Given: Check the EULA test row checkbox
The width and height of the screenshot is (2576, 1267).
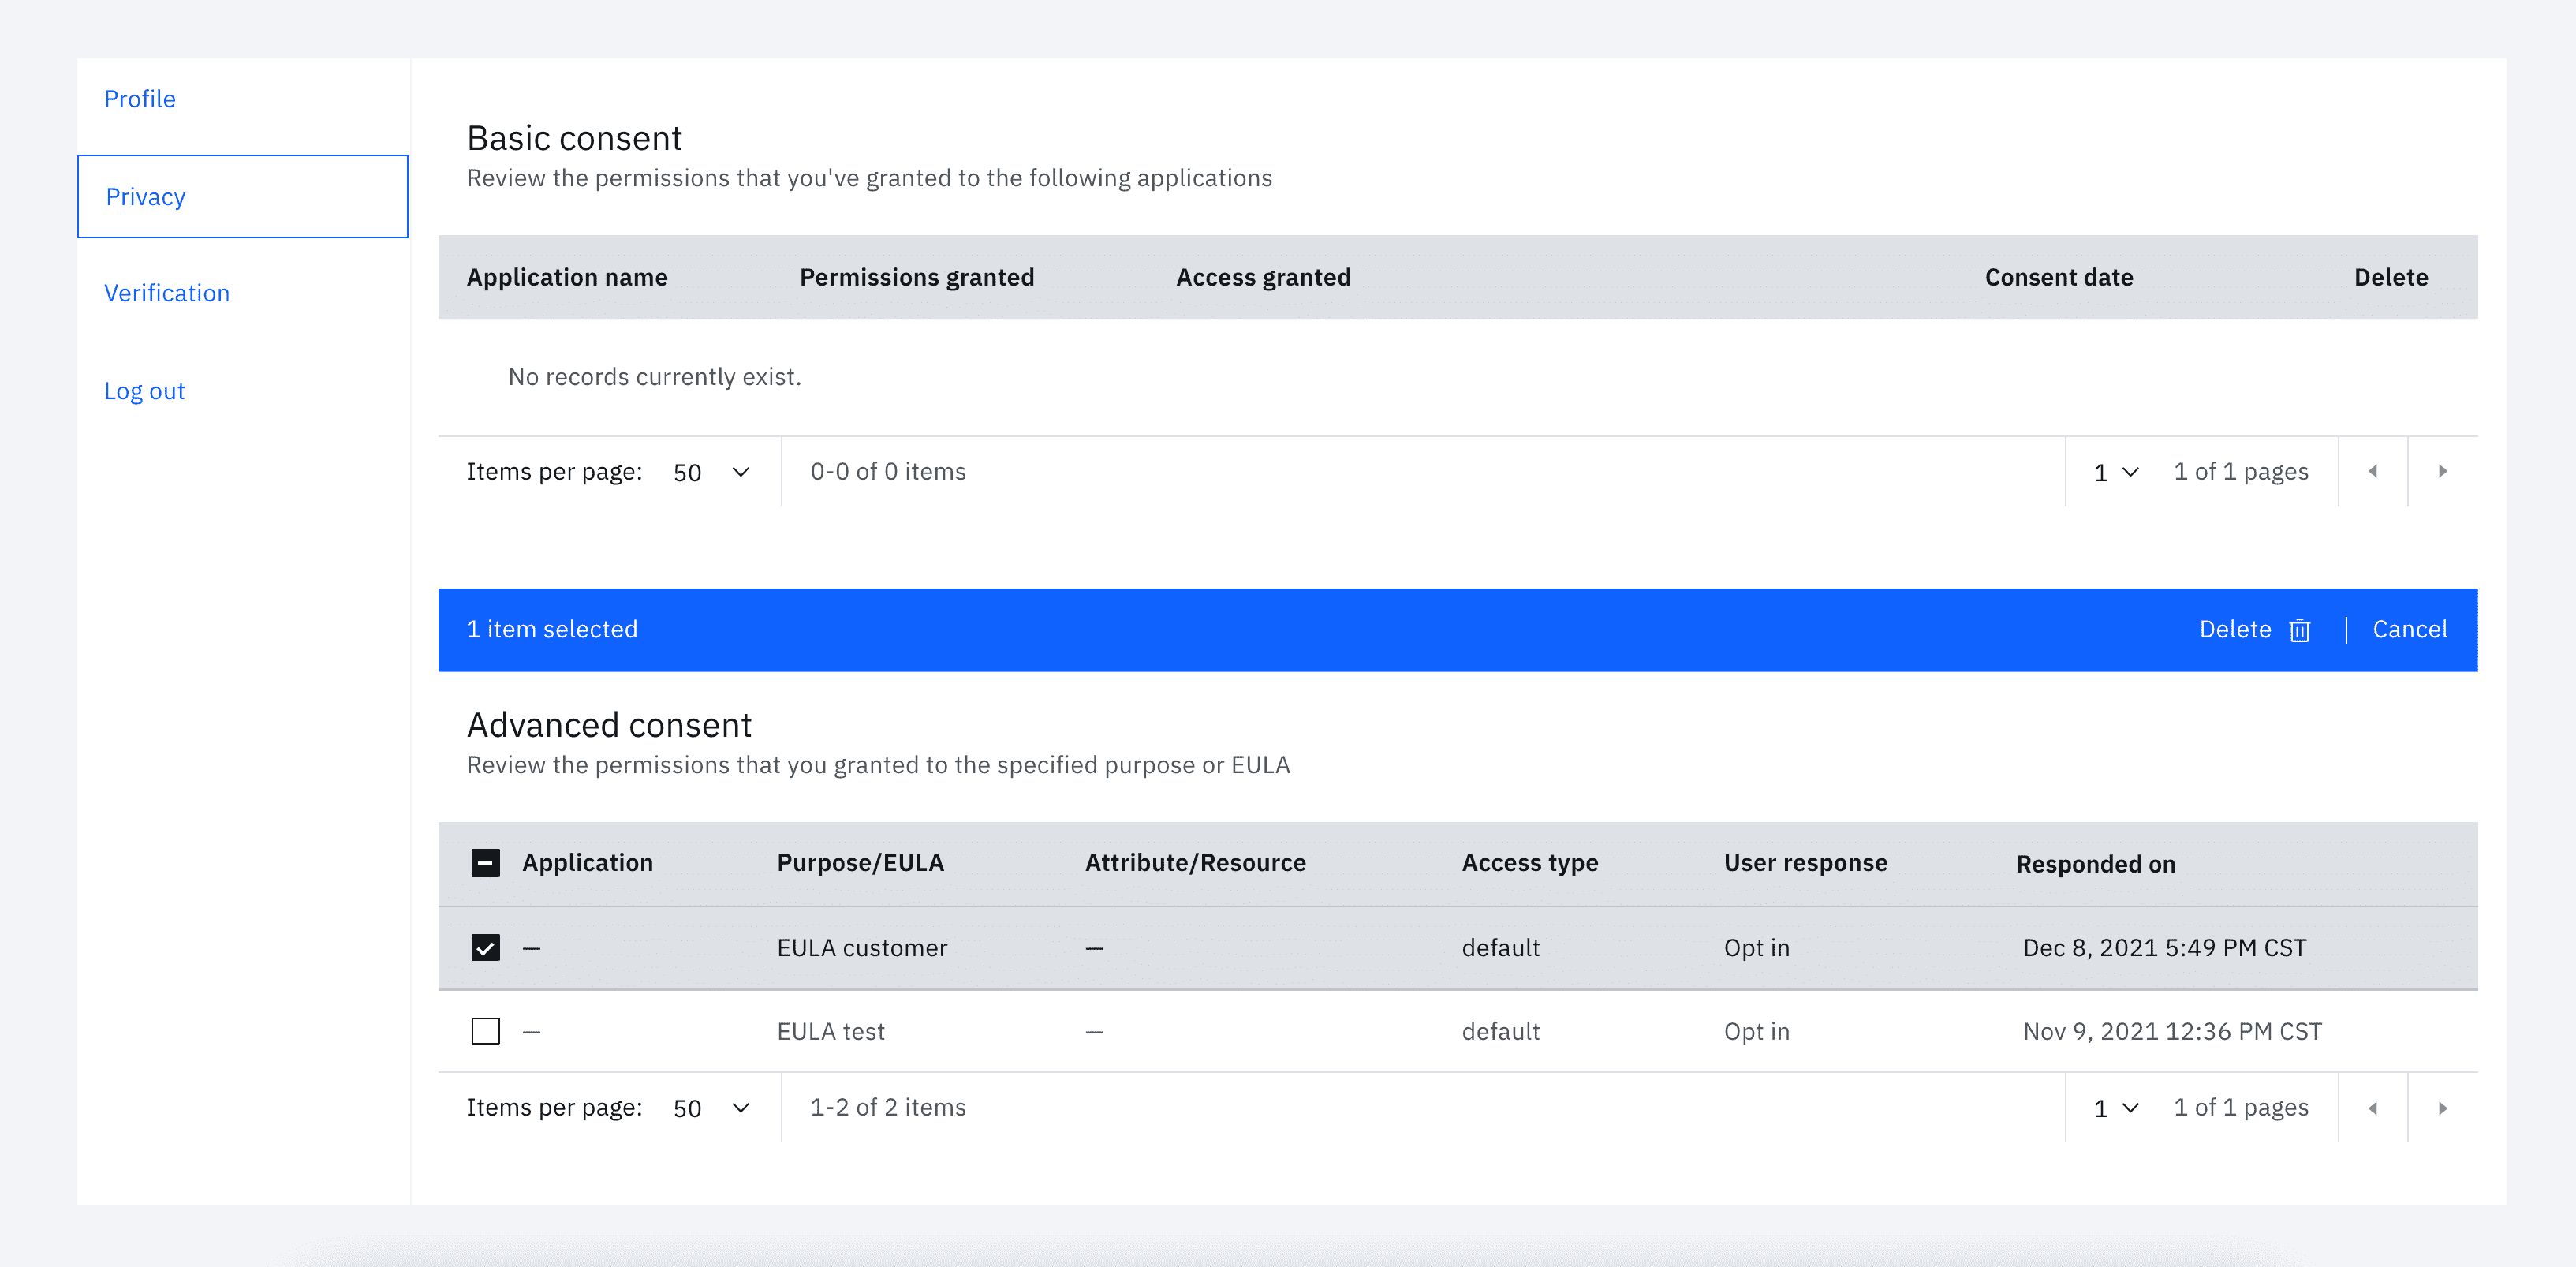Looking at the screenshot, I should point(486,1031).
